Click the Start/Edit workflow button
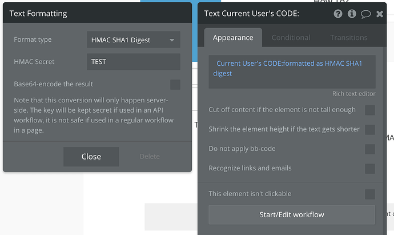Viewport: 394px width, 235px height. coord(292,215)
